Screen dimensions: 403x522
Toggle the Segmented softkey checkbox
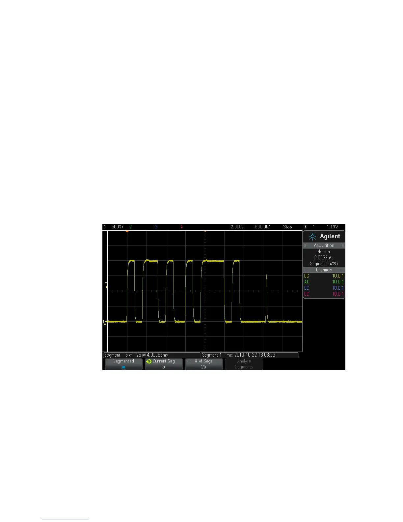pyautogui.click(x=124, y=367)
